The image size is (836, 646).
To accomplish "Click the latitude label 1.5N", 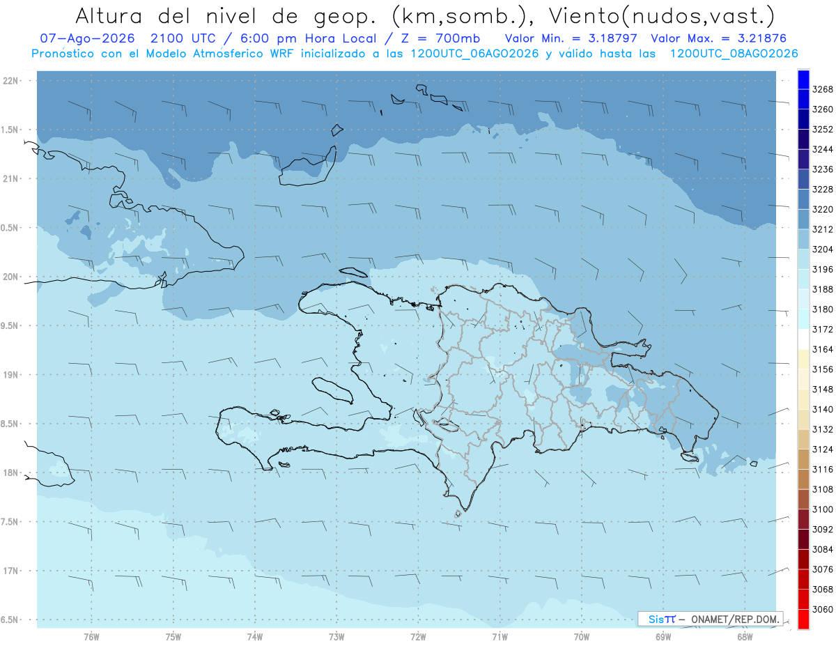I will click(x=9, y=130).
